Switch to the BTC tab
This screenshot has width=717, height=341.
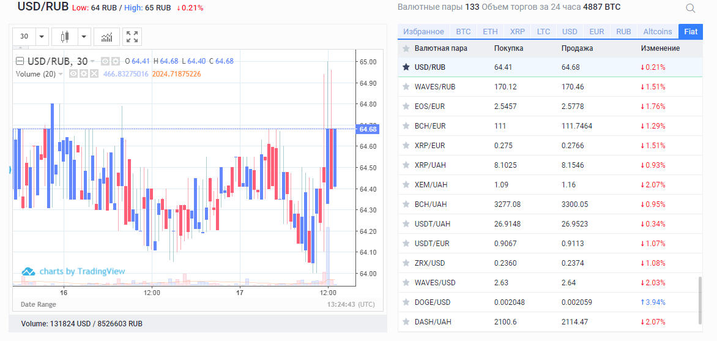463,32
